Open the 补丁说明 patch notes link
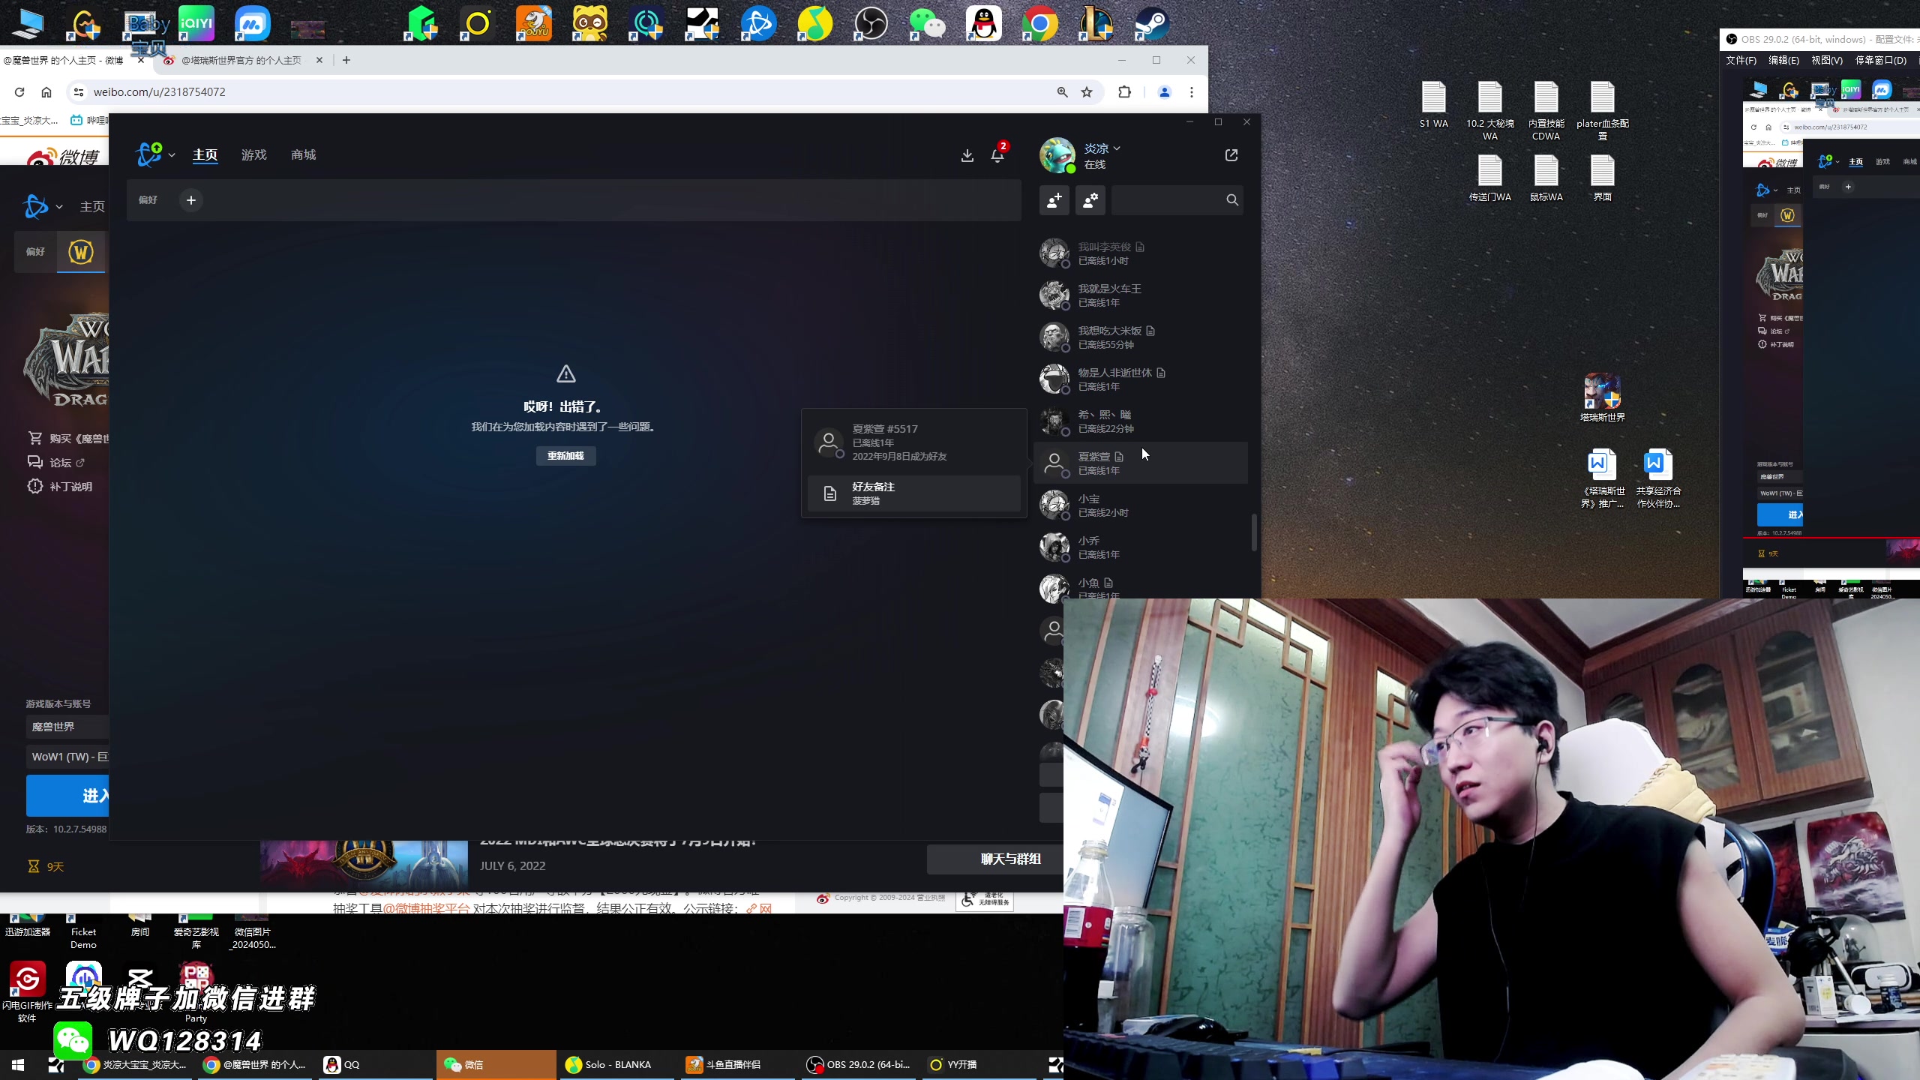Viewport: 1920px width, 1080px height. click(x=60, y=487)
